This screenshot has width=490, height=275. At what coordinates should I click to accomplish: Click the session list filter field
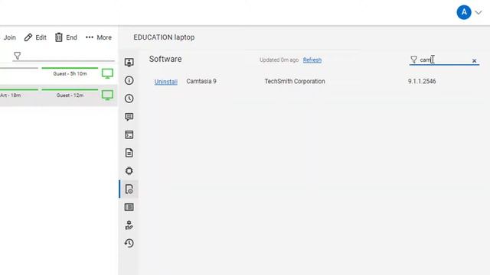pos(64,56)
